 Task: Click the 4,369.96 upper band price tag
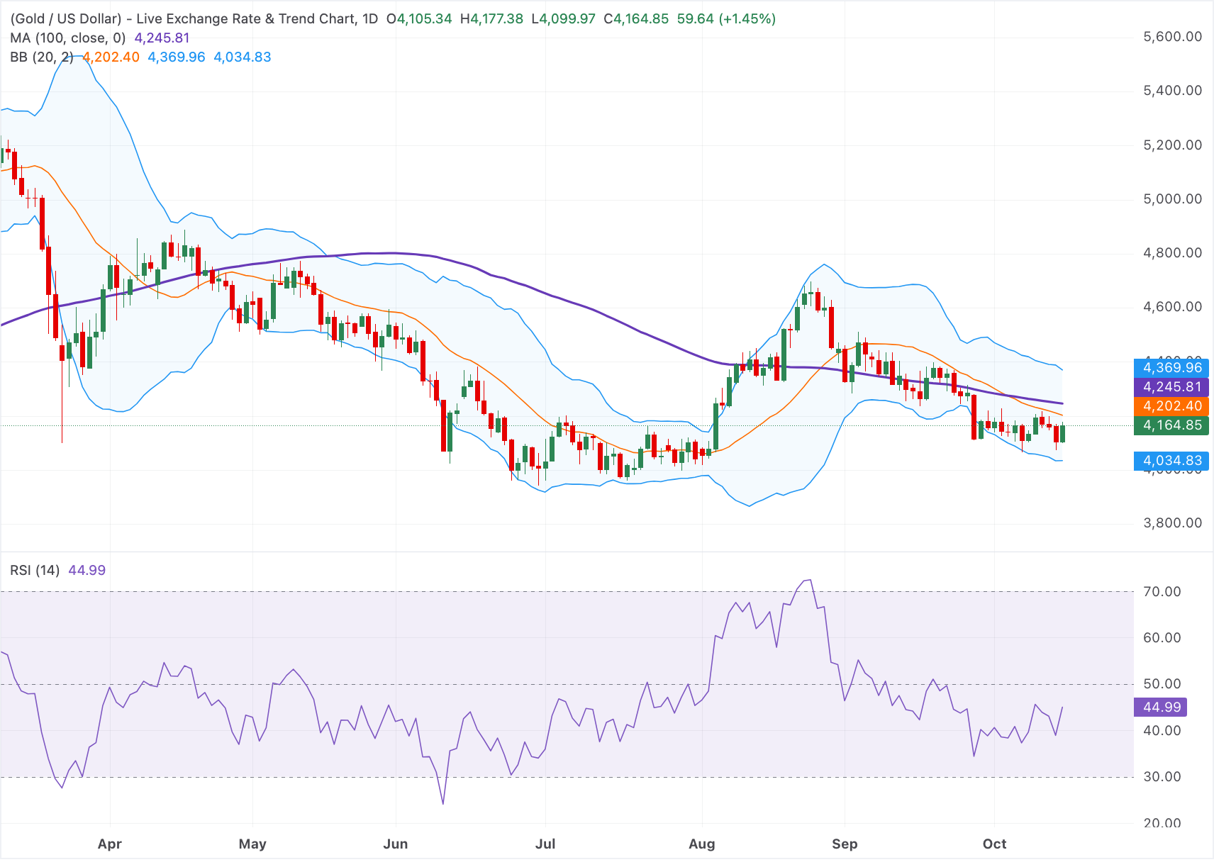[x=1171, y=367]
